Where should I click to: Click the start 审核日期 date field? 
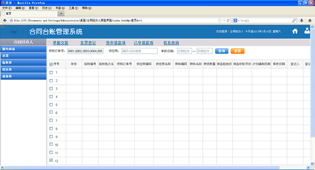click(184, 51)
